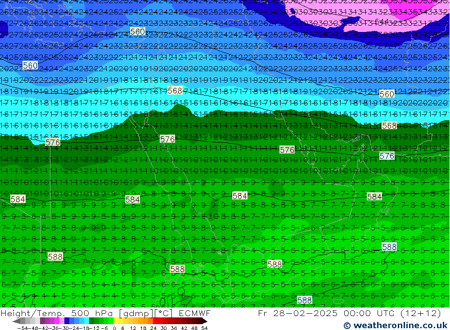
Task: Click the ECMWF model name
Action: [x=194, y=313]
